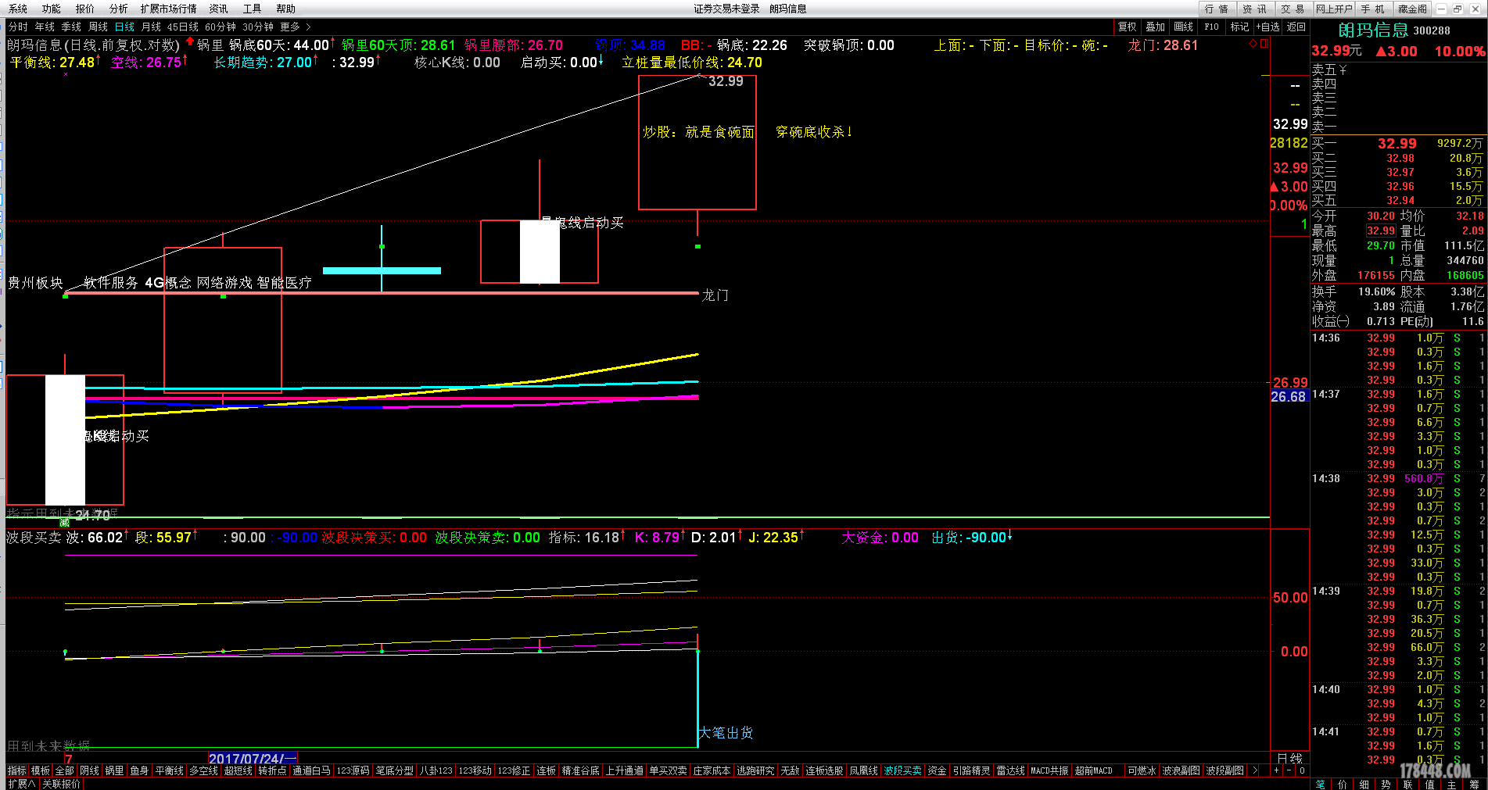Select the 转折点 indicator tab
Viewport: 1488px width, 790px height.
[x=273, y=770]
